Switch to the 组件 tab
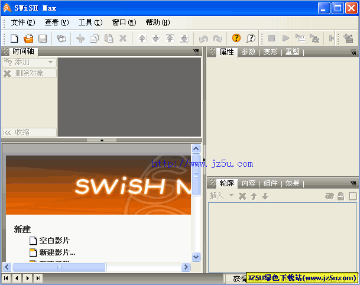This screenshot has height=285, width=360. click(x=270, y=183)
